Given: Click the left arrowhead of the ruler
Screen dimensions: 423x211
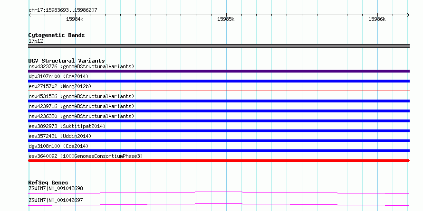Looking at the screenshot, I should pyautogui.click(x=29, y=15).
